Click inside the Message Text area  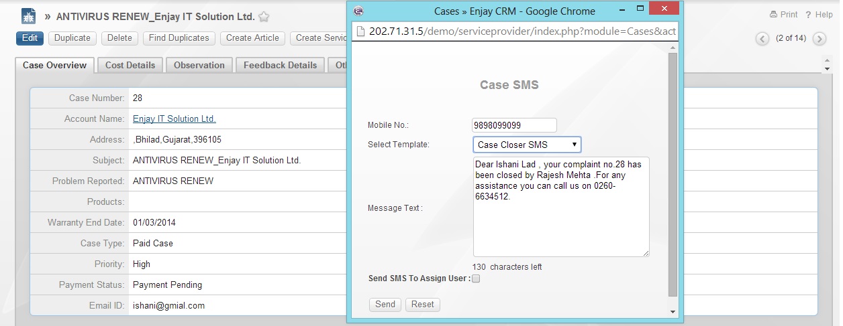(x=561, y=207)
